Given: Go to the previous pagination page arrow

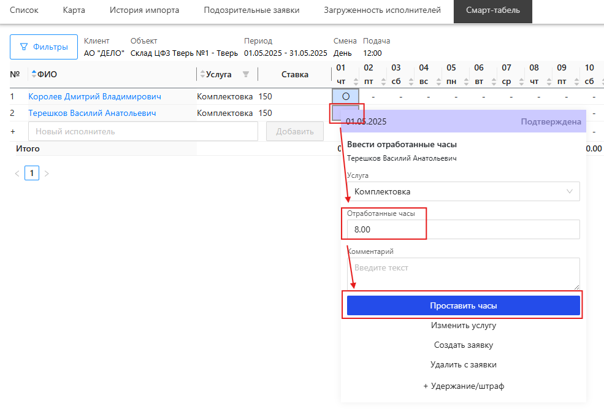Looking at the screenshot, I should 17,174.
